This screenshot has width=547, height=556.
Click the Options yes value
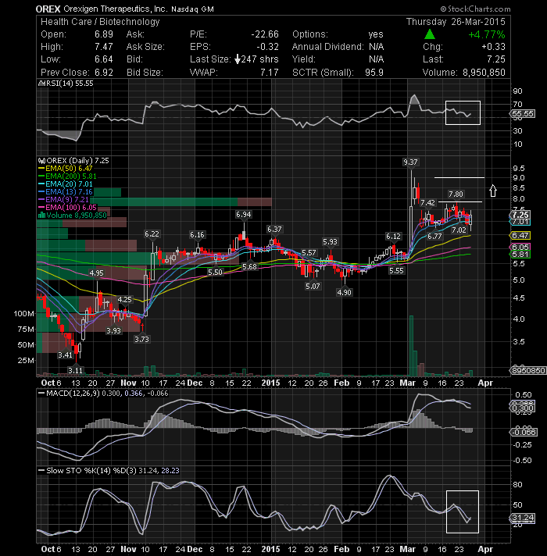376,34
